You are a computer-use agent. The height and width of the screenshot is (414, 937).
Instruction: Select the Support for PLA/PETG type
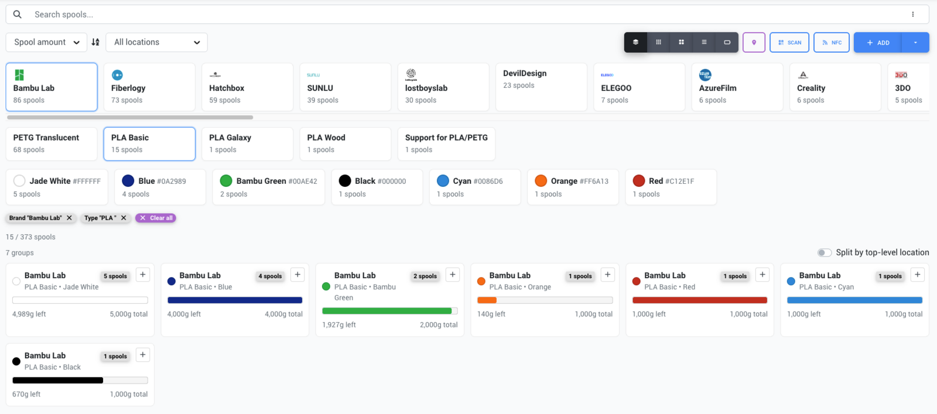(x=446, y=144)
